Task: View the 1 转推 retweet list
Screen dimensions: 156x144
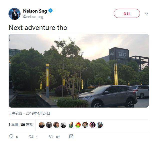Action: tap(13, 125)
